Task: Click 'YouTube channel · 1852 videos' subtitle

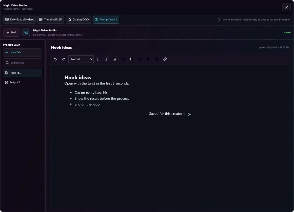Action: (18, 9)
